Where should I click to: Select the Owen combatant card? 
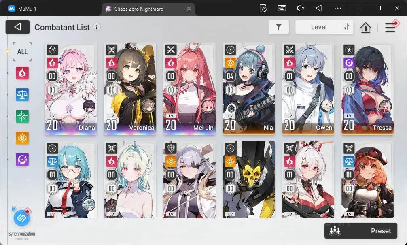(x=308, y=89)
